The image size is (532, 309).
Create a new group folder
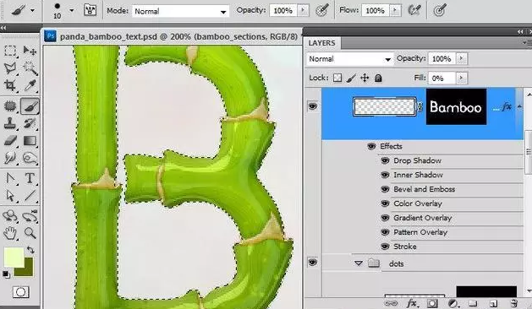pyautogui.click(x=473, y=303)
